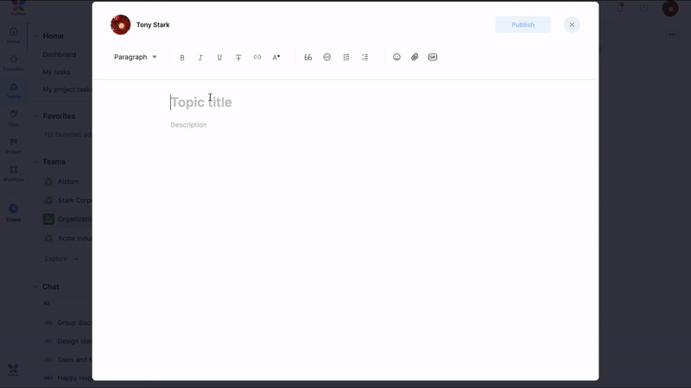Insert a hyperlink with the link icon
Viewport: 691px width, 388px height.
coord(257,57)
